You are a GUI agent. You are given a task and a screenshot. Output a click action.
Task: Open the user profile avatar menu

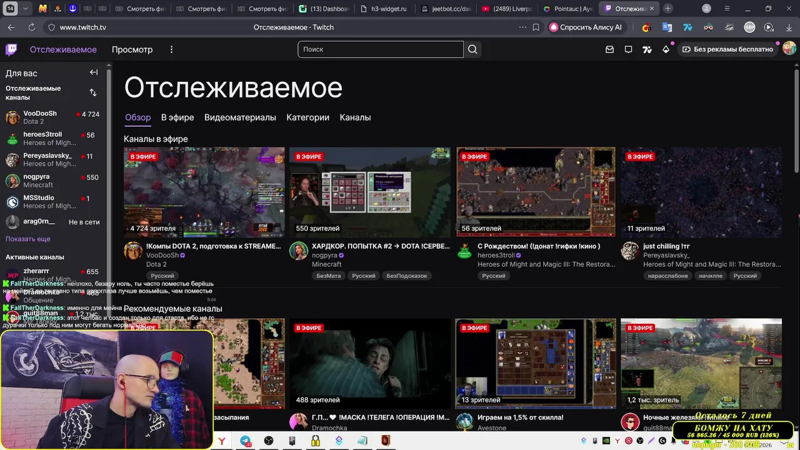pos(789,48)
